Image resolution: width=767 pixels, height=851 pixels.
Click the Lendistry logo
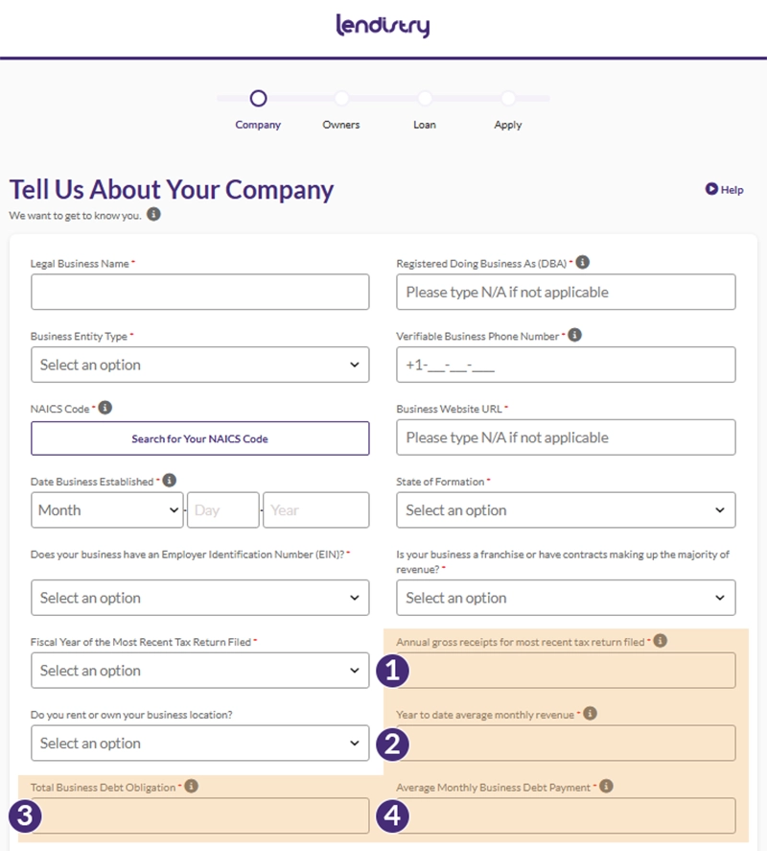coord(383,26)
